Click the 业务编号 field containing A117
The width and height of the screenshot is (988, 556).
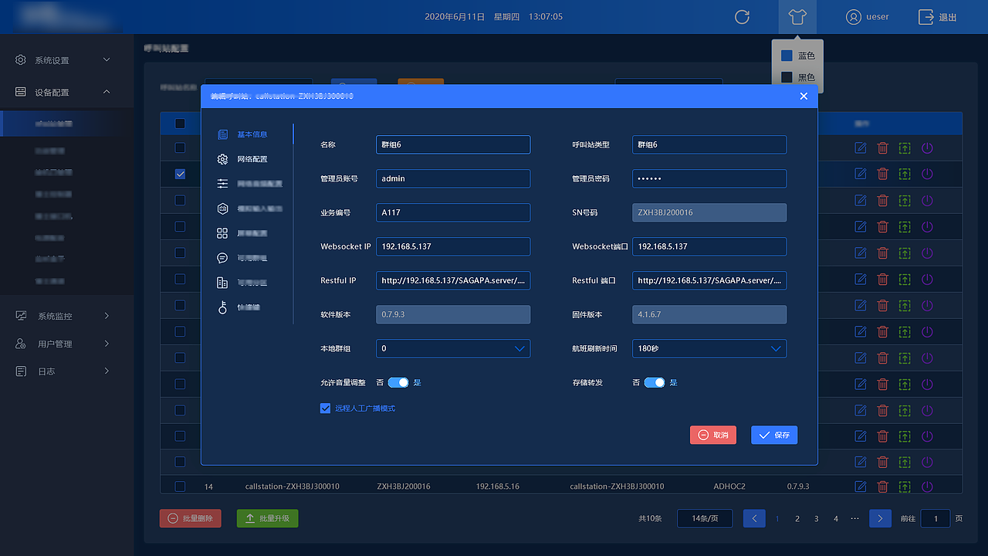(x=453, y=212)
